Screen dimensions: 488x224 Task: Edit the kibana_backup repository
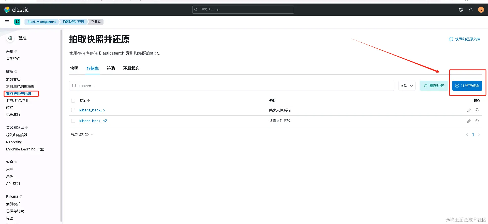469,110
